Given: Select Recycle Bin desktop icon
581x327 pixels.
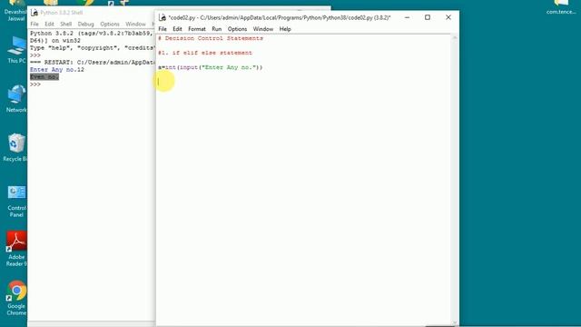Looking at the screenshot, I should (x=15, y=147).
